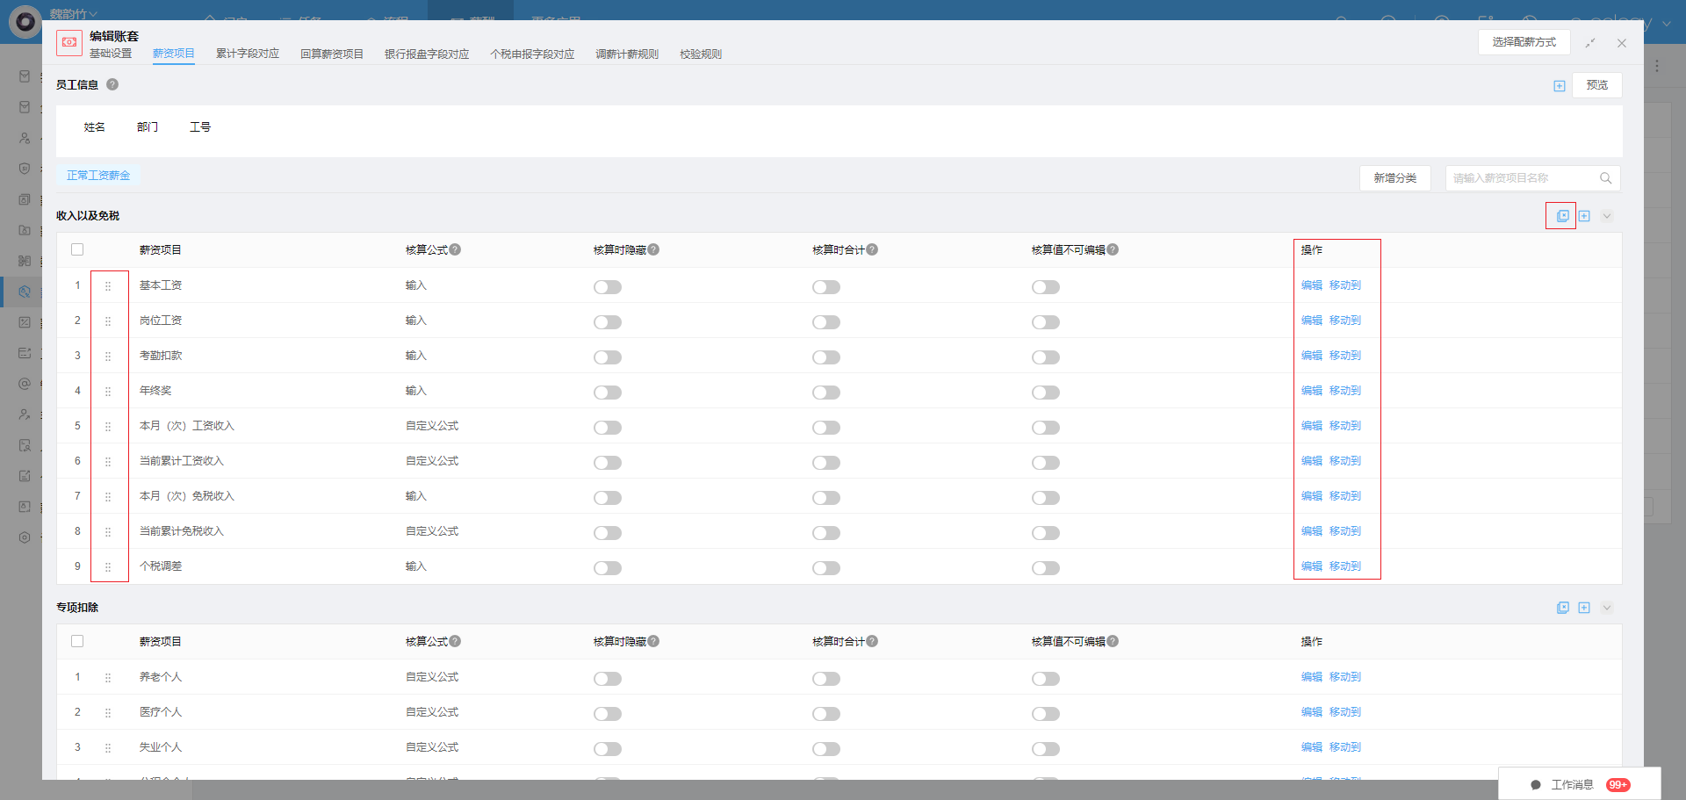Image resolution: width=1686 pixels, height=800 pixels.
Task: Click the 姓名 employee info field
Action: tap(95, 127)
